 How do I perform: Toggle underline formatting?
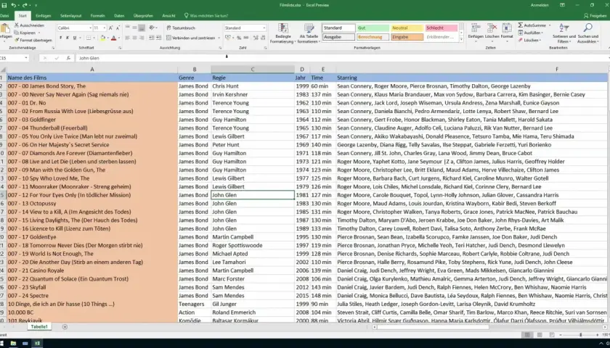[x=74, y=38]
